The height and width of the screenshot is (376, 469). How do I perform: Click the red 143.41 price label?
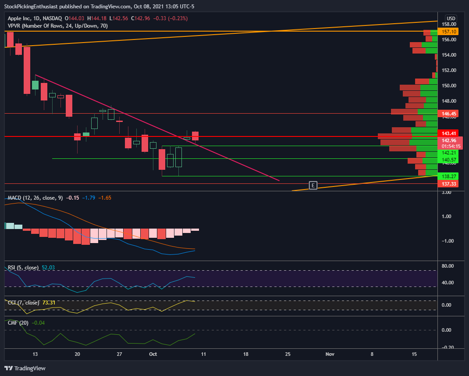(x=449, y=133)
